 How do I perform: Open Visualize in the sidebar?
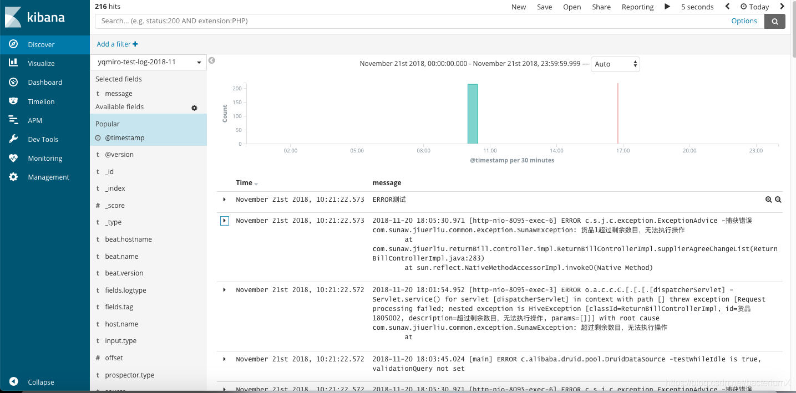click(45, 63)
